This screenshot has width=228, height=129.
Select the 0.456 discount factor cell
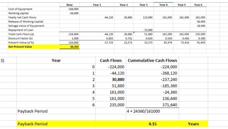[186, 38]
